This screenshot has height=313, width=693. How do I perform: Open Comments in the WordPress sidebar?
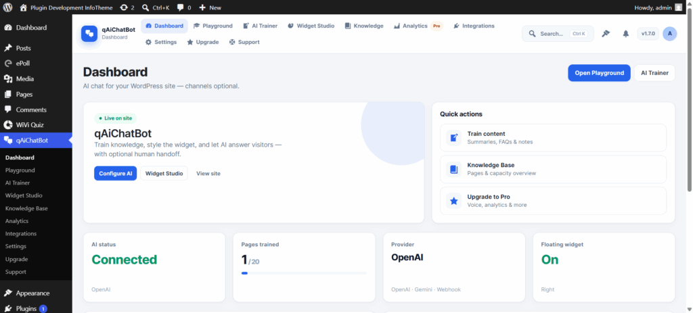[x=36, y=110]
